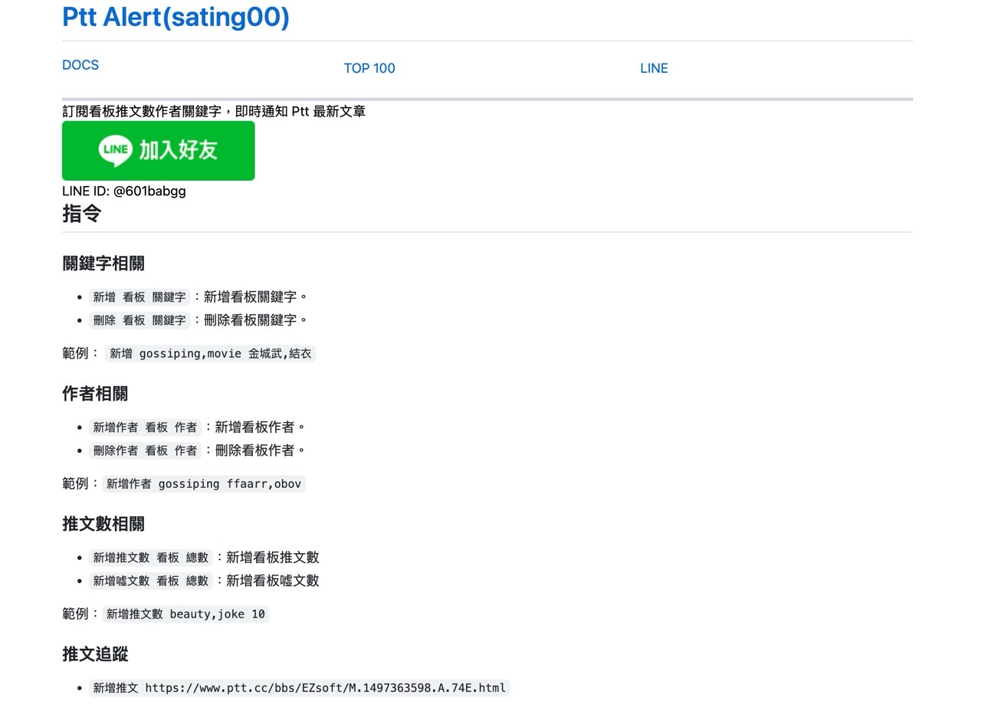Click the 指令 heading
The height and width of the screenshot is (714, 981).
(x=82, y=214)
